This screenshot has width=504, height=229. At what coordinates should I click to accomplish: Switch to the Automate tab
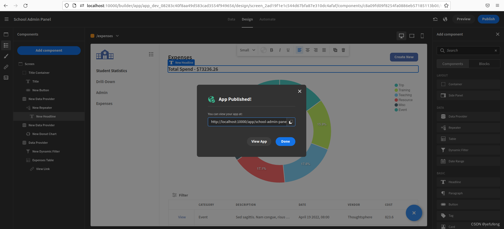click(x=267, y=19)
